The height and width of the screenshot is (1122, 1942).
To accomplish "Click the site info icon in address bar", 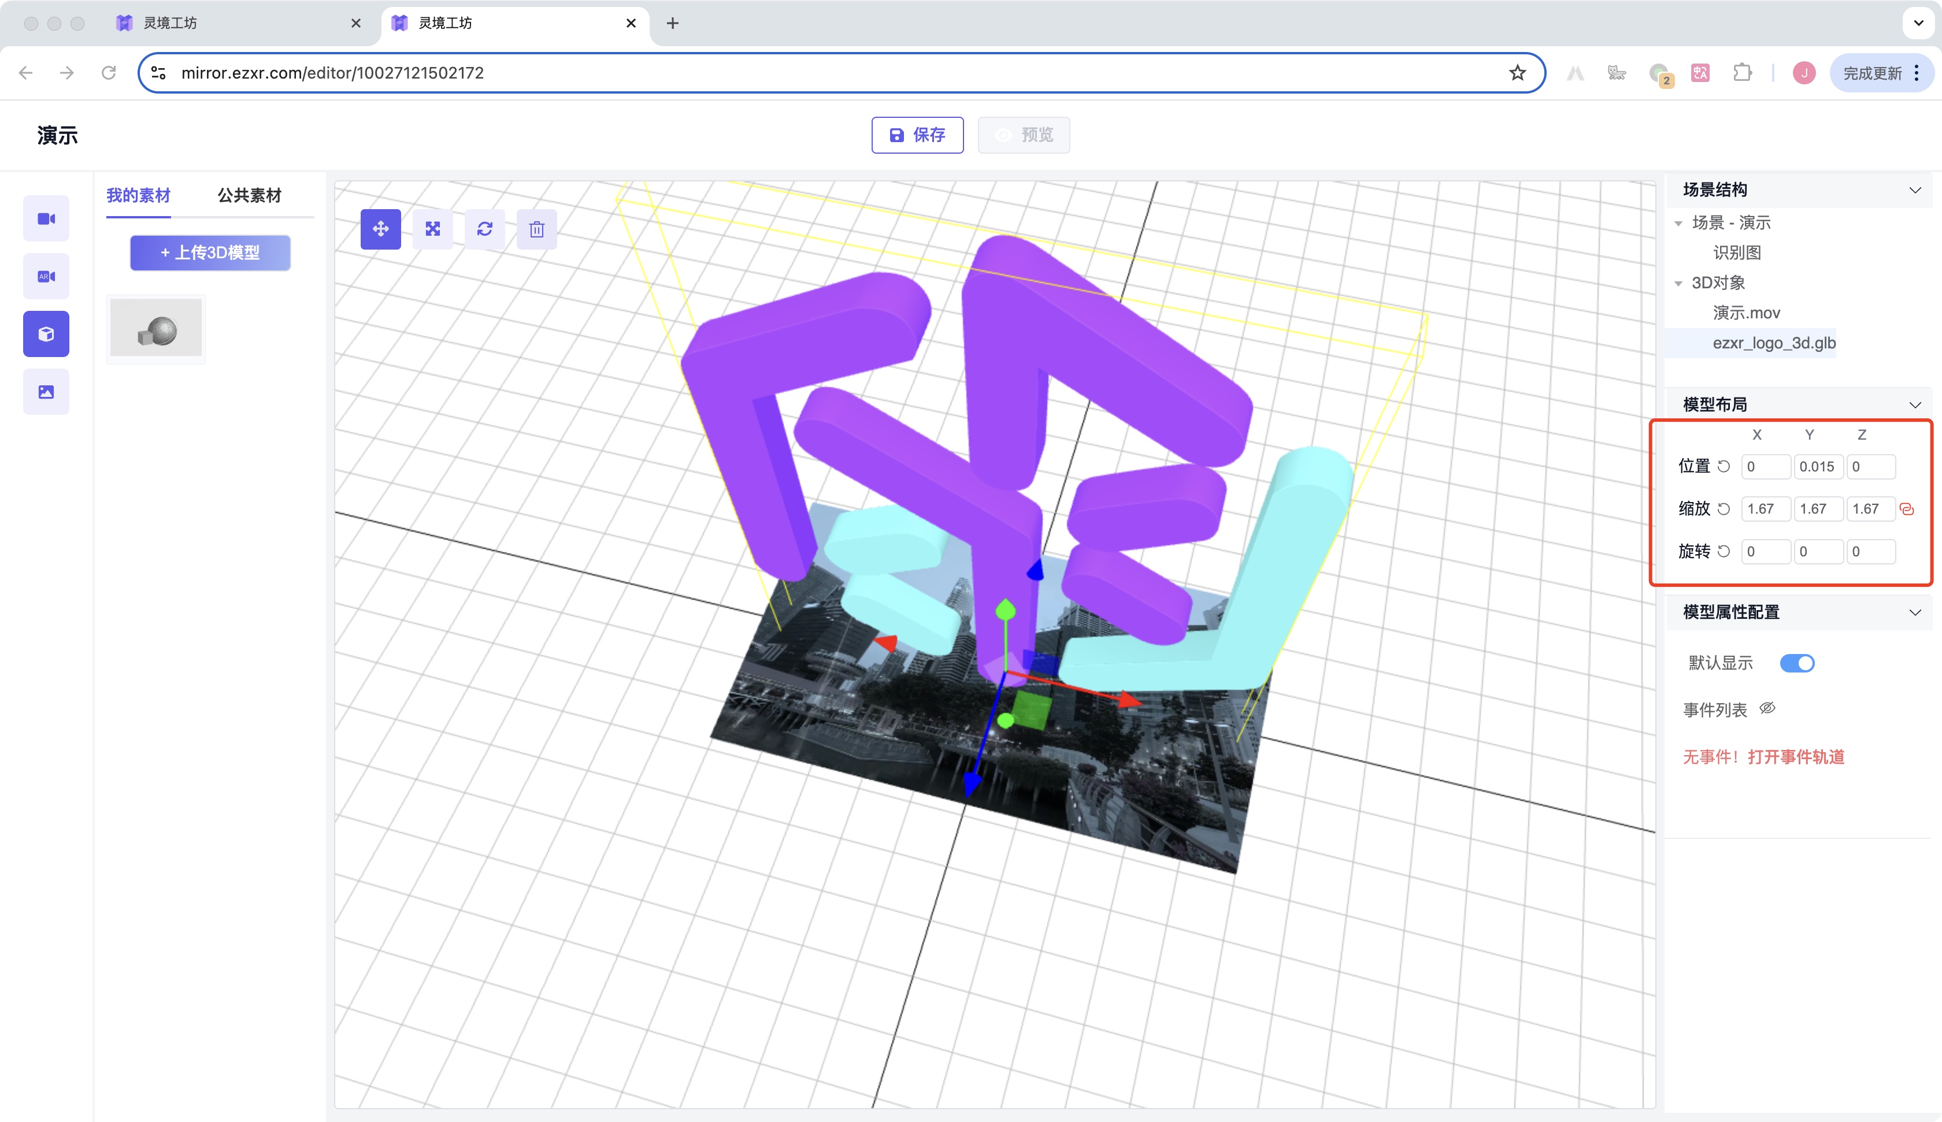I will coord(159,72).
